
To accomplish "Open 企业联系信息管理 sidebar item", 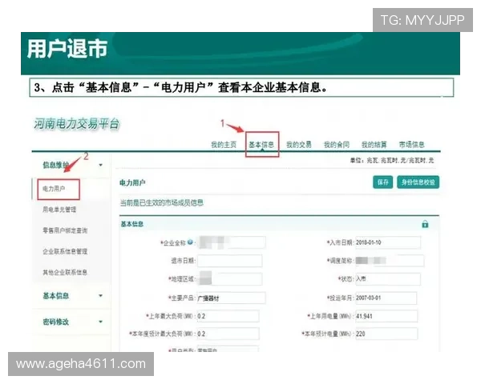I will coord(65,251).
